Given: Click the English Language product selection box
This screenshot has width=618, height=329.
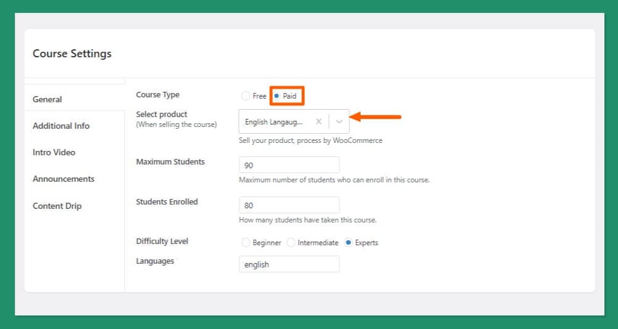Looking at the screenshot, I should tap(274, 121).
